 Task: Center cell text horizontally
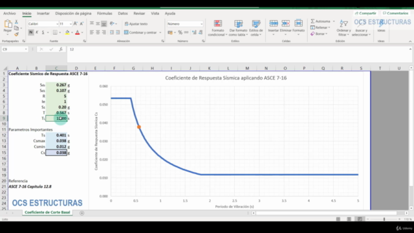coord(98,32)
